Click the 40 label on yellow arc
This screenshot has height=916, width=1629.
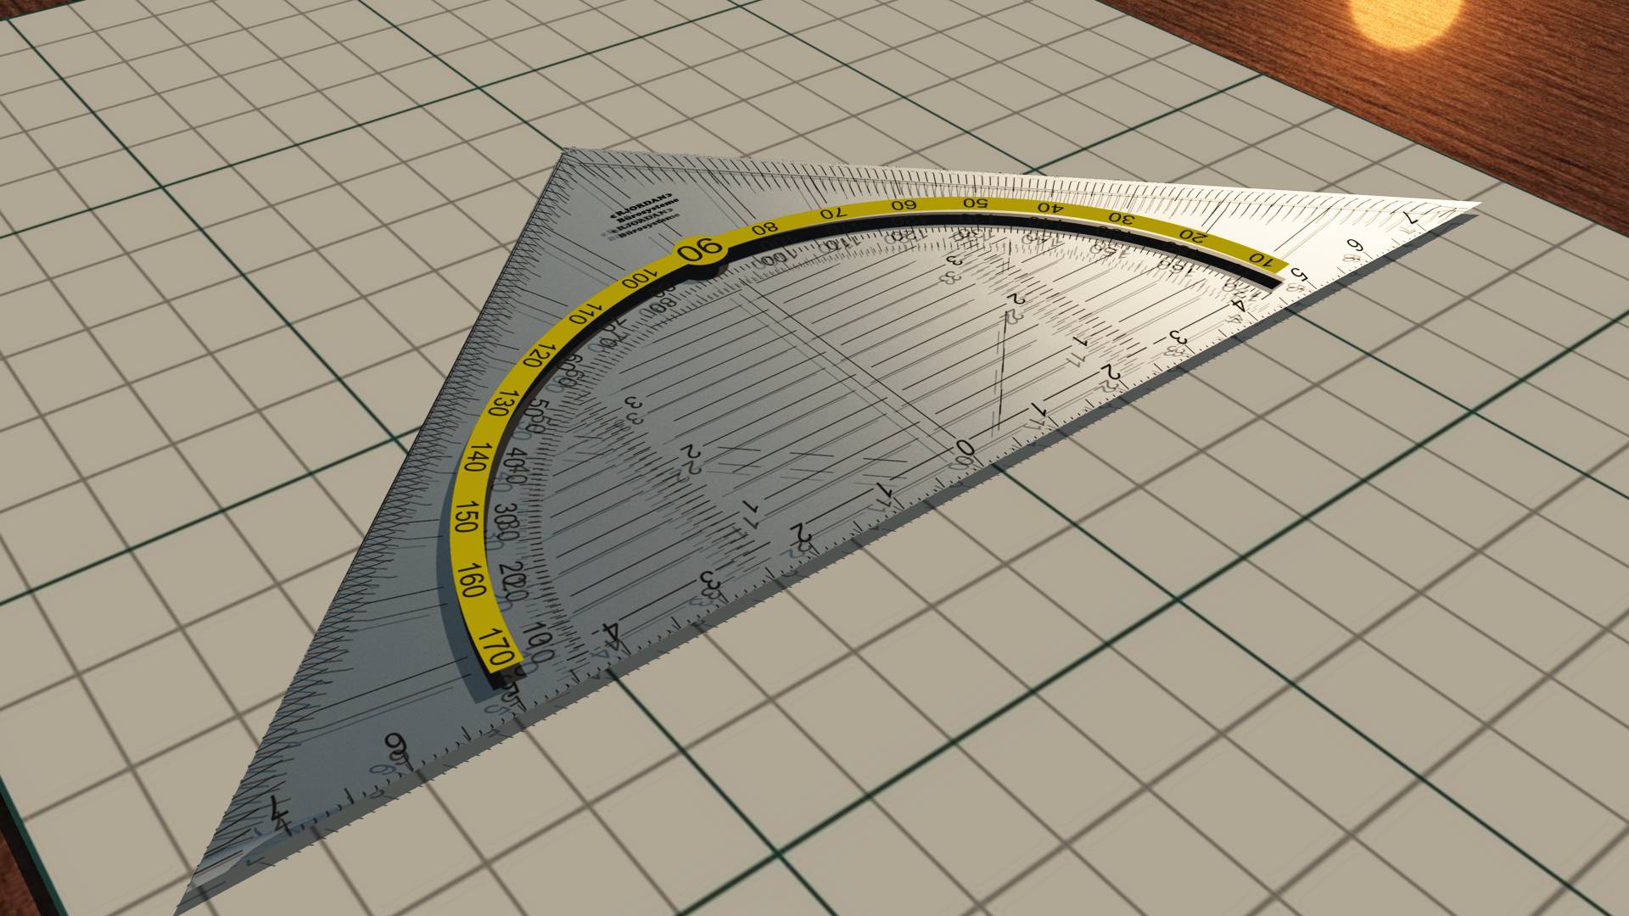1052,209
